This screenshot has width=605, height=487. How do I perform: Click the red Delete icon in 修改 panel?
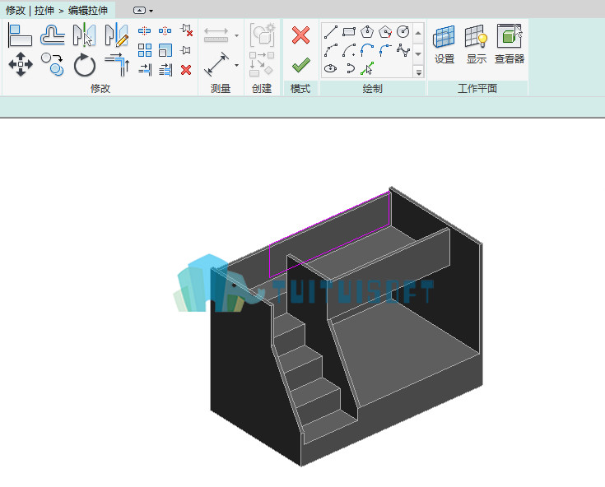pyautogui.click(x=186, y=70)
